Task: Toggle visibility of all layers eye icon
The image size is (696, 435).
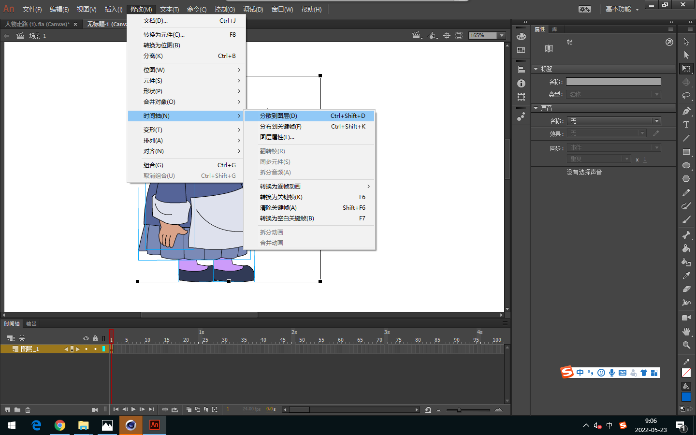Action: tap(86, 338)
